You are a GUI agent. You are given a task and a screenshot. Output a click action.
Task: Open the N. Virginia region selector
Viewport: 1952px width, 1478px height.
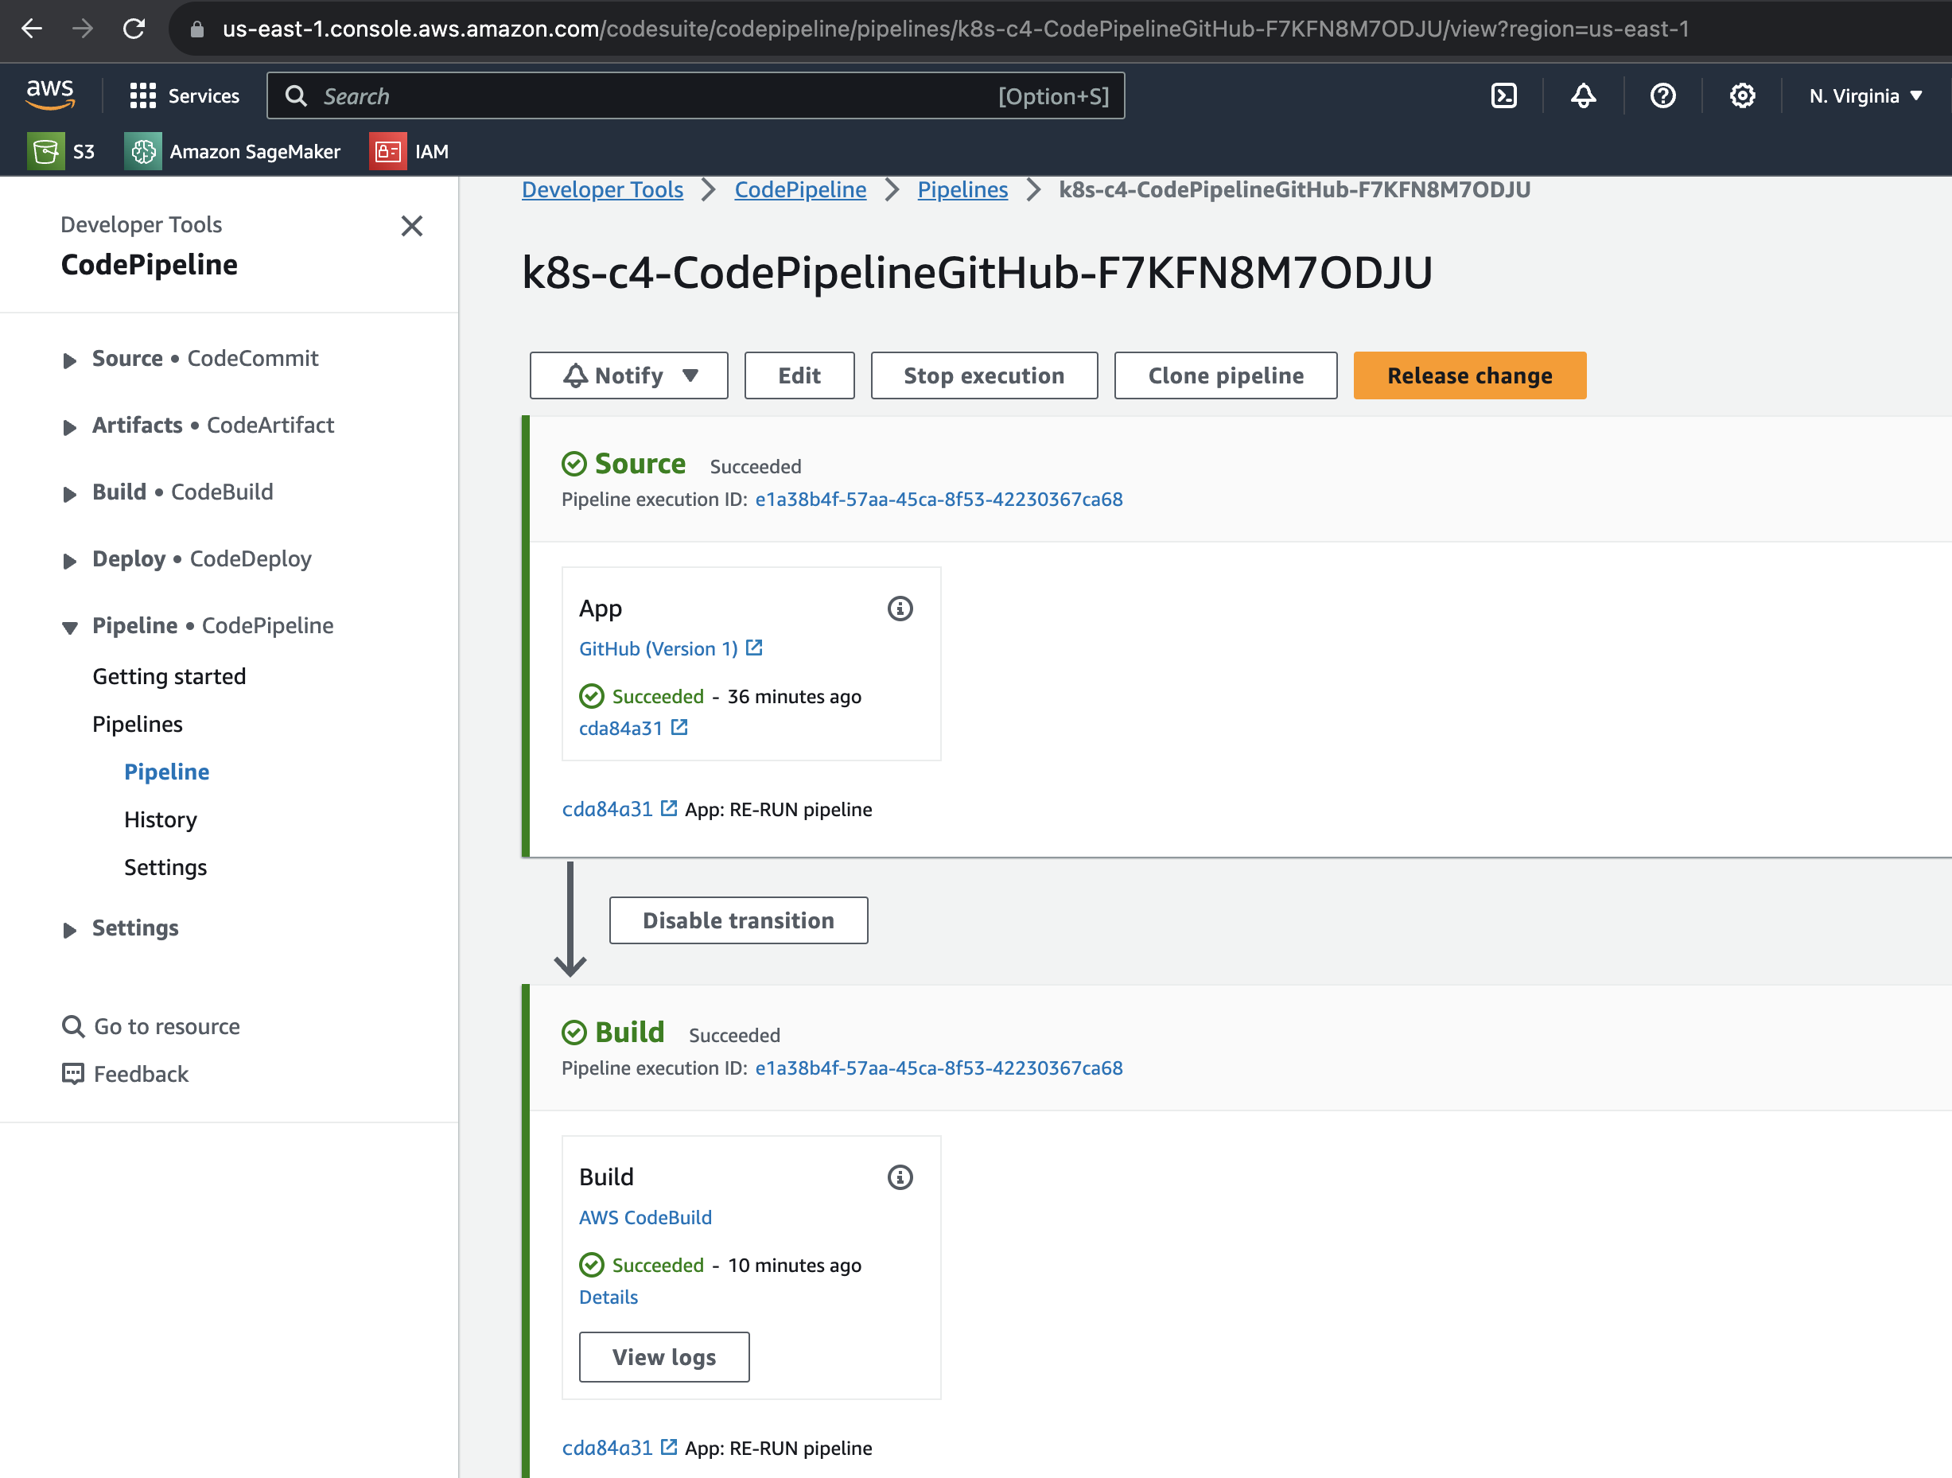coord(1865,95)
